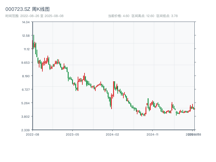The height and width of the screenshot is (162, 216).
Task: Click the 14.04 y-axis label
Action: click(26, 22)
